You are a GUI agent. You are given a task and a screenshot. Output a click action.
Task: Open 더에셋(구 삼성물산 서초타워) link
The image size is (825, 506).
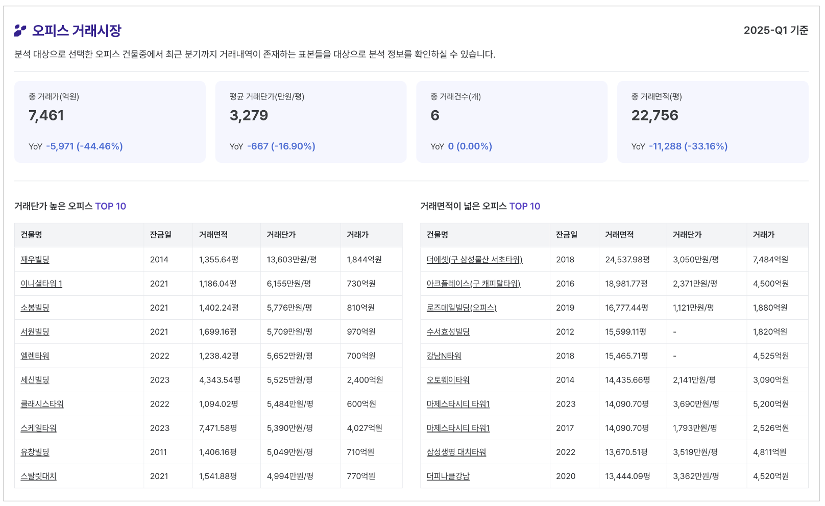pyautogui.click(x=474, y=260)
